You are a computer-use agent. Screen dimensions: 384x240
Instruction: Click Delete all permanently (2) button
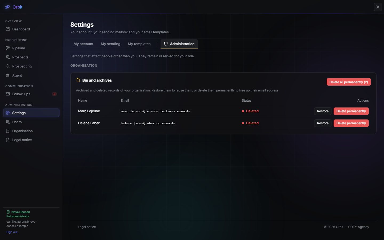(x=349, y=82)
